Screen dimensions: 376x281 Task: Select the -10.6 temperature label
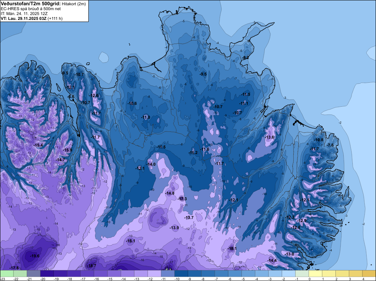coord(132,103)
